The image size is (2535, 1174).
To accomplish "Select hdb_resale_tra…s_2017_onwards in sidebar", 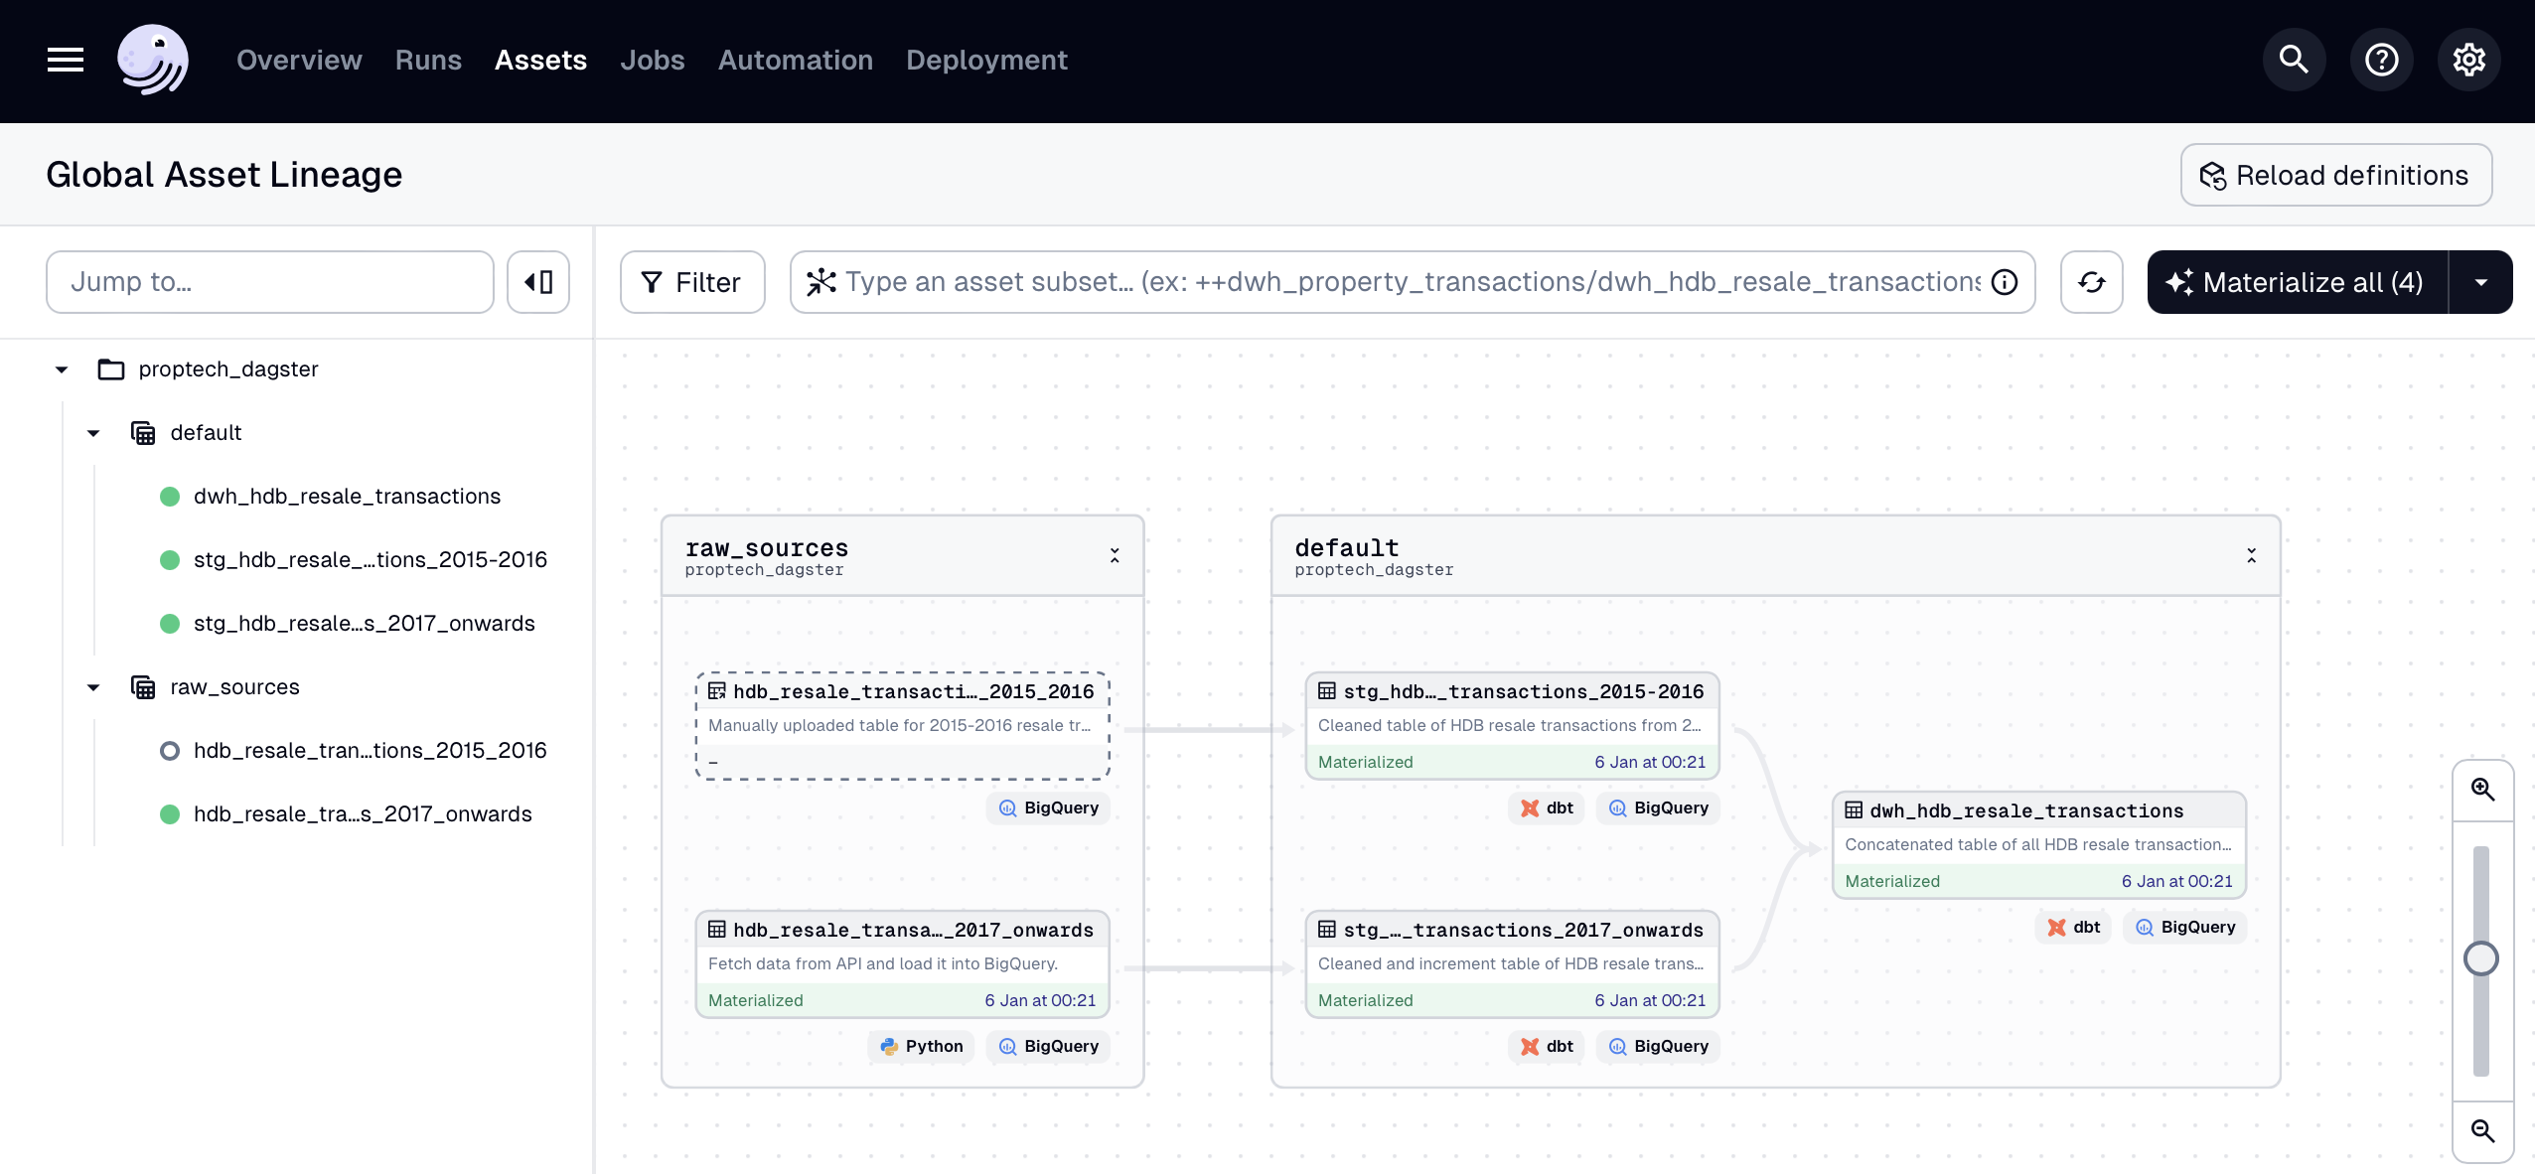I will click(x=363, y=814).
